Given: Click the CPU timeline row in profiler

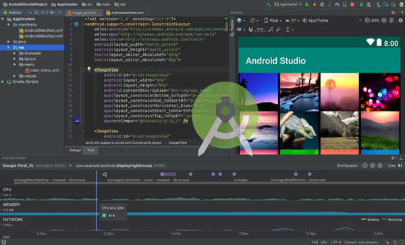Looking at the screenshot, I should click(x=202, y=194).
